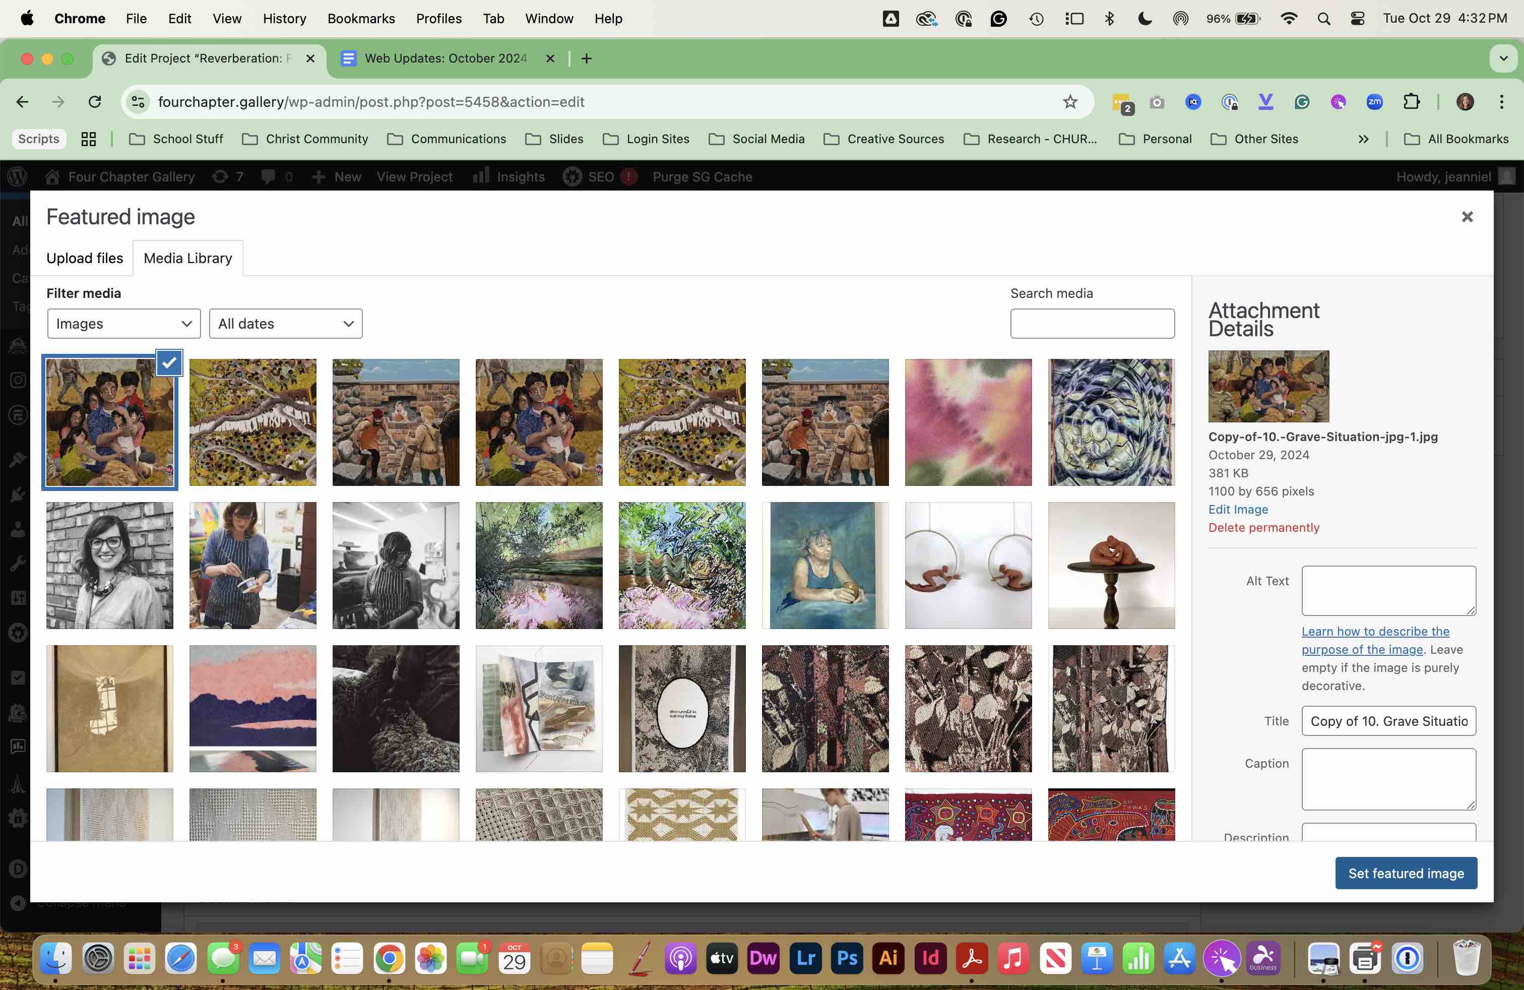Click the Caption text area
This screenshot has width=1524, height=990.
[x=1388, y=779]
